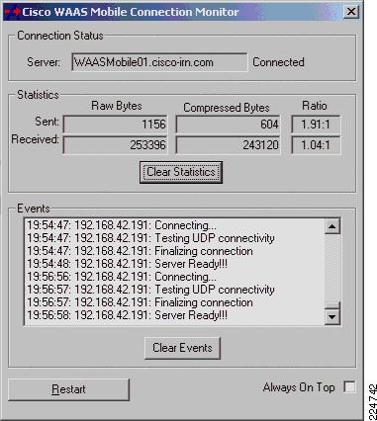Viewport: 377px width, 421px height.
Task: Click the Cisco WAAS Mobile Connection Monitor title
Action: 130,12
